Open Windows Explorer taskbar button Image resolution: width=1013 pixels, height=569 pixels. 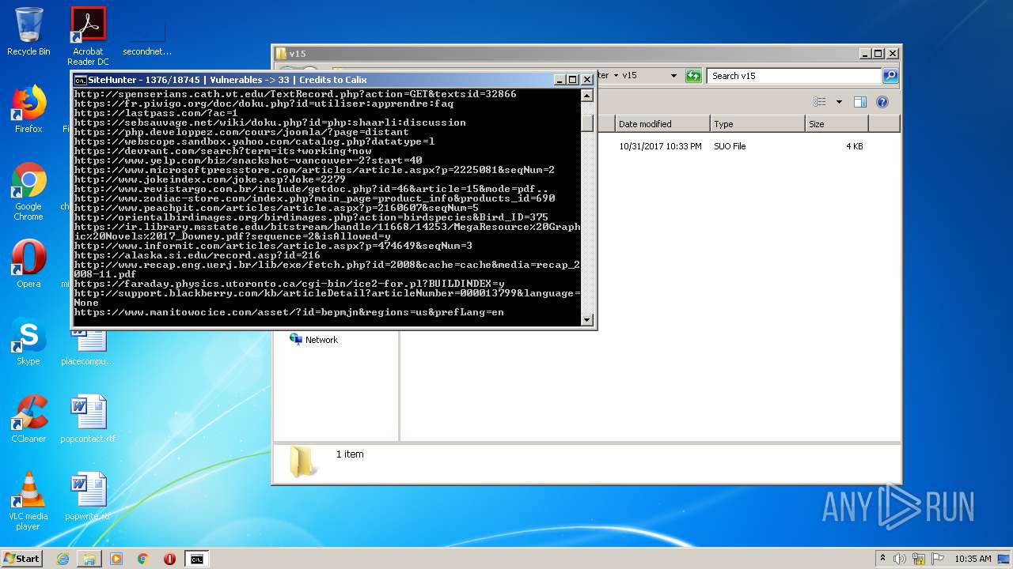coord(89,559)
